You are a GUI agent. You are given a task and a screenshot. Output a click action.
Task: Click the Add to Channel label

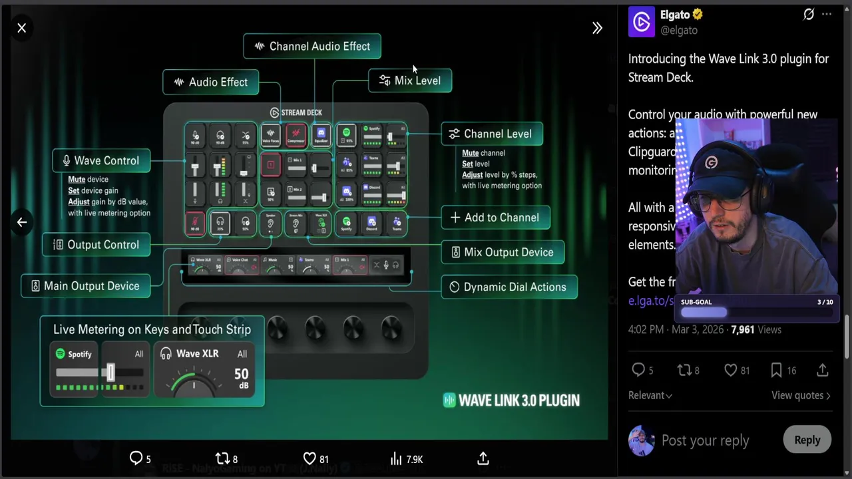(x=495, y=218)
